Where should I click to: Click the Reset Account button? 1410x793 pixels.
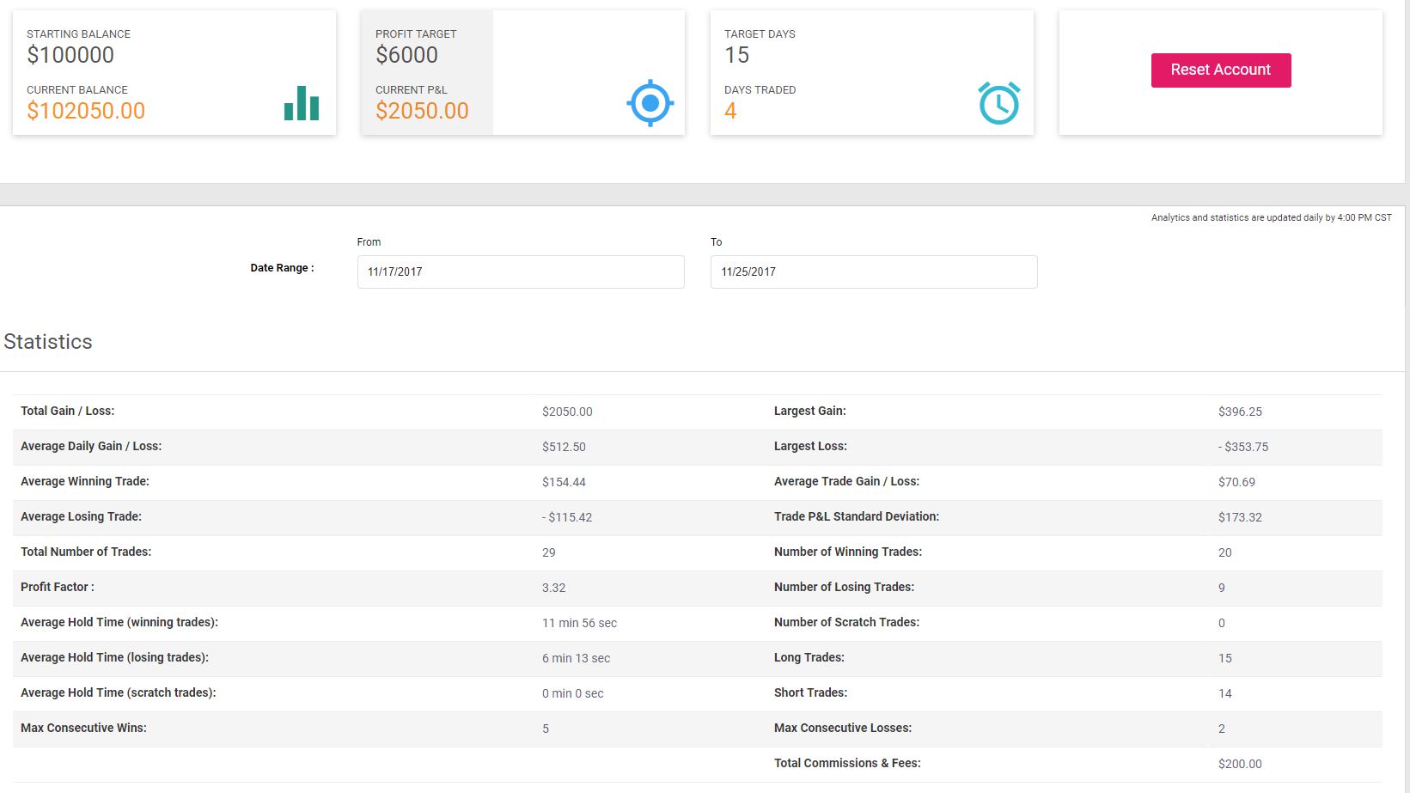(1221, 70)
